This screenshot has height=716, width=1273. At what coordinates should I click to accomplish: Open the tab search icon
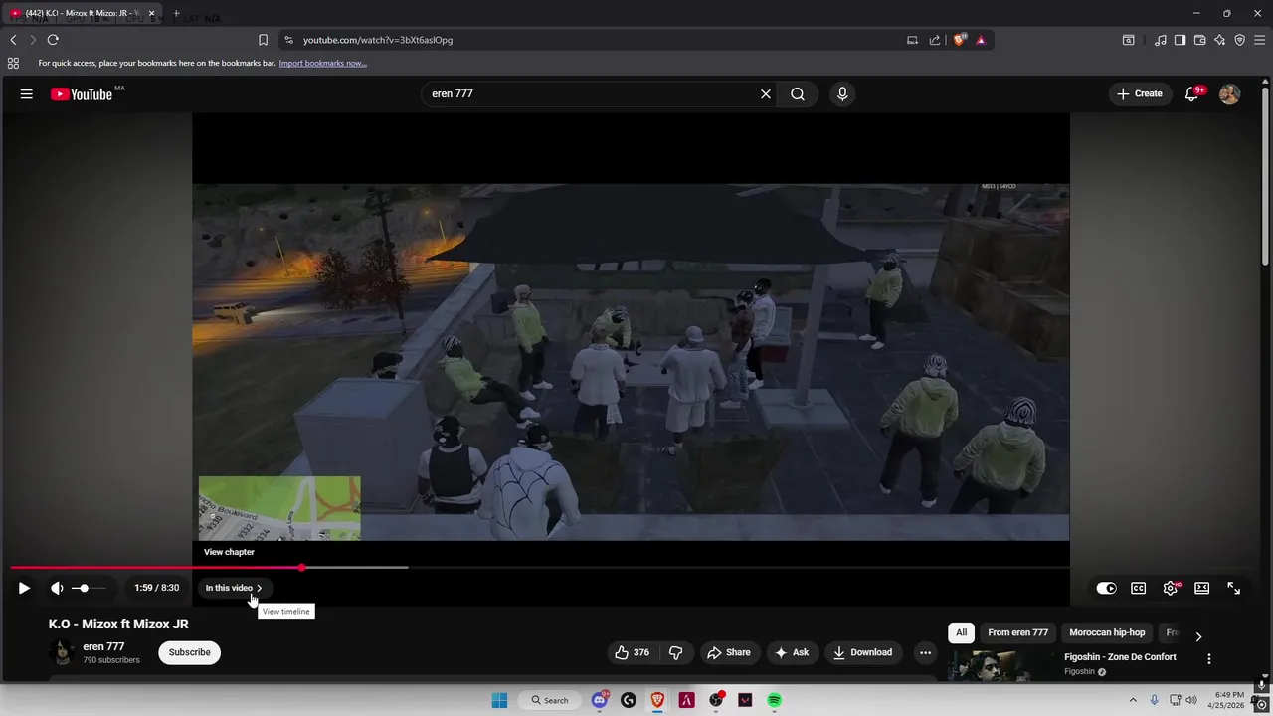1128,40
